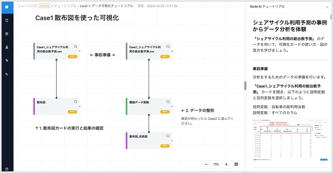Go to チュートリアル in the breadcrumb
The width and height of the screenshot is (333, 173).
(65, 6)
